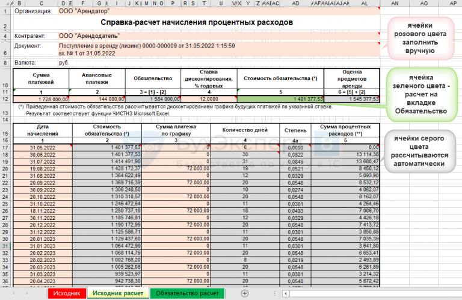
Task: Click currency value руб.
Action: point(64,63)
